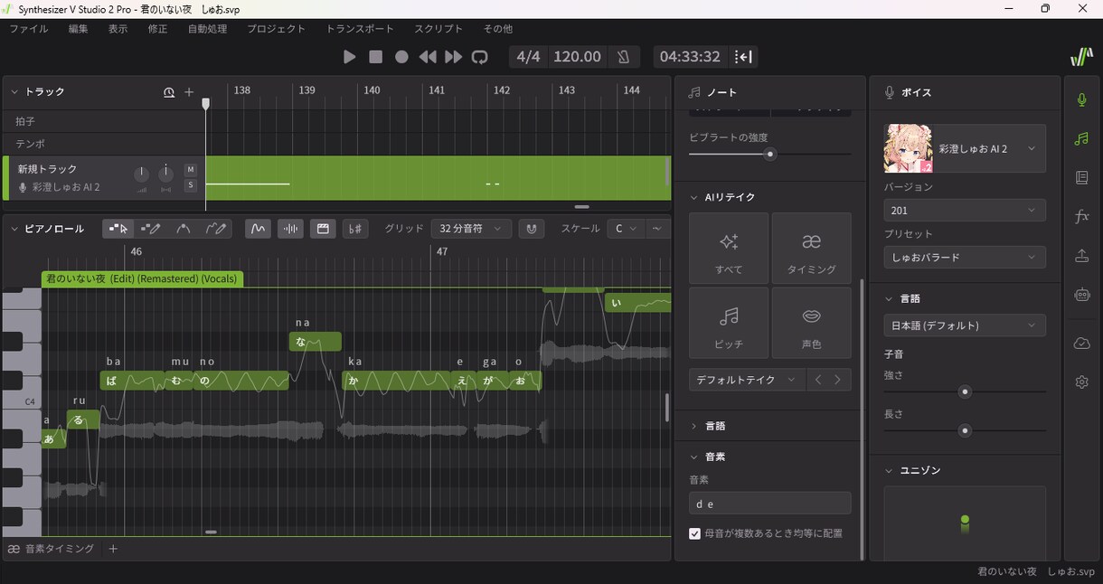Click the 音素 input field containing d e

coord(770,504)
